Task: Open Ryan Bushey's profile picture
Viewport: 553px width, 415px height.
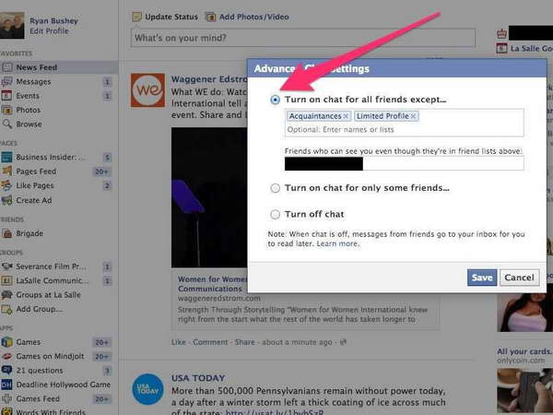Action: pyautogui.click(x=12, y=25)
